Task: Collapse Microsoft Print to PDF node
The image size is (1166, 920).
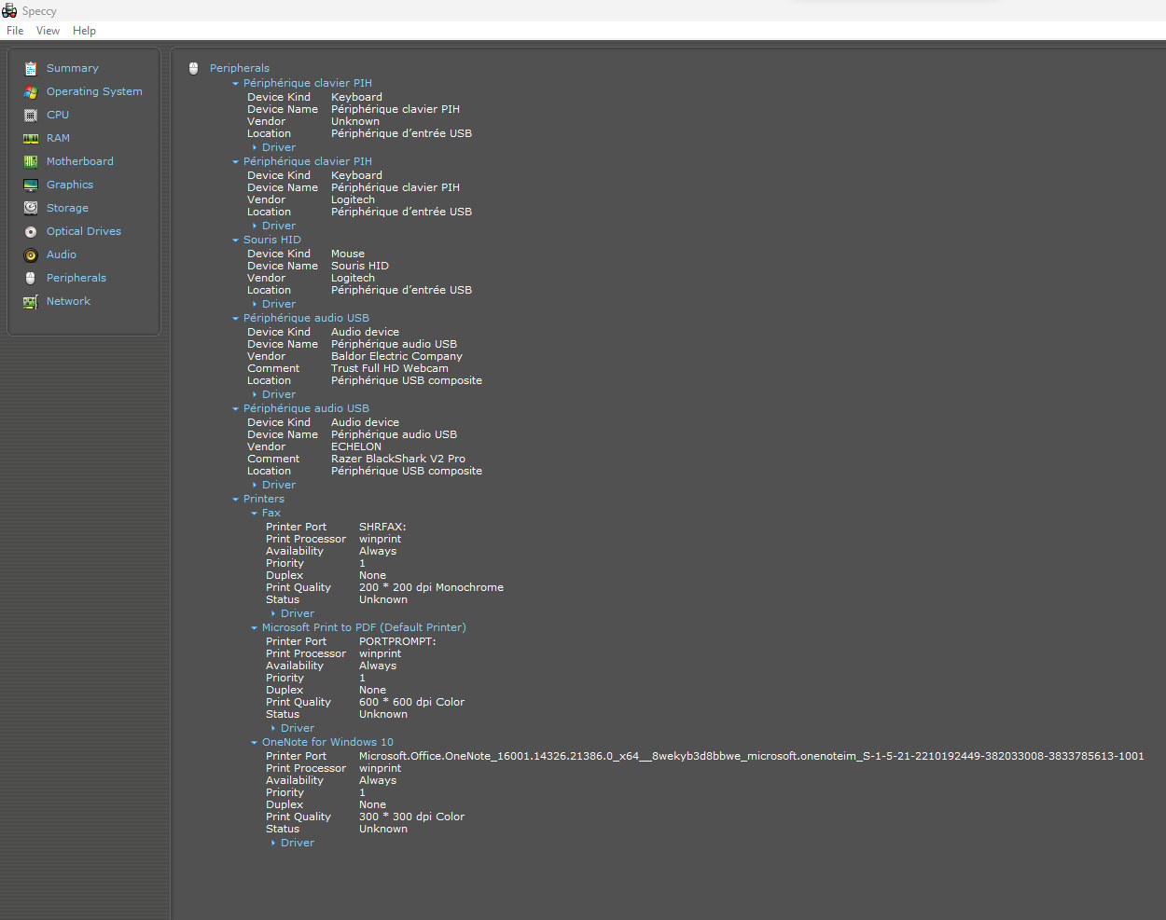Action: (255, 627)
